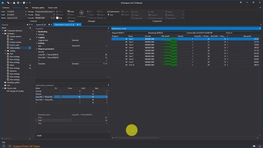Viewport: 263px width, 148px height.
Task: Enable the On checkbox for Short MA parameter
Action: 61,99
